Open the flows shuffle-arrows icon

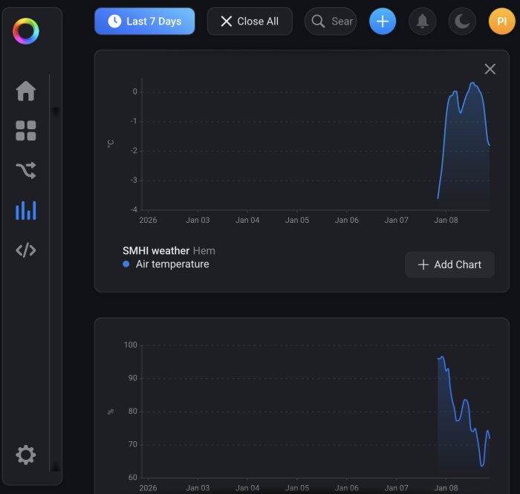point(25,170)
